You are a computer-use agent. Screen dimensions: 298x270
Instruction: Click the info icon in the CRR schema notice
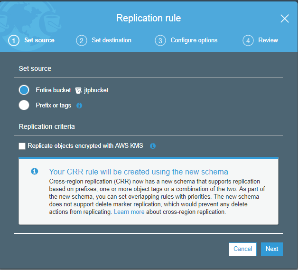click(x=35, y=171)
